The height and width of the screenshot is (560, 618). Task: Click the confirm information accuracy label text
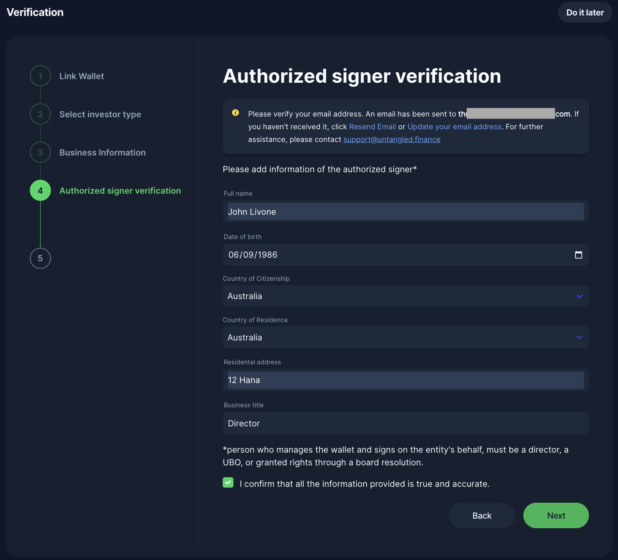[365, 484]
